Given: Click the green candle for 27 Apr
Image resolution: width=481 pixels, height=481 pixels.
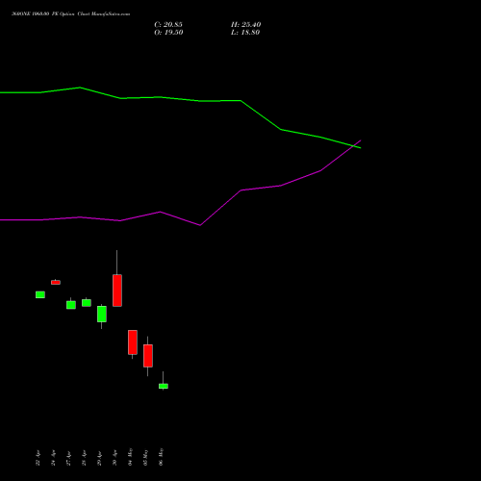Looking at the screenshot, I should 71,305.
